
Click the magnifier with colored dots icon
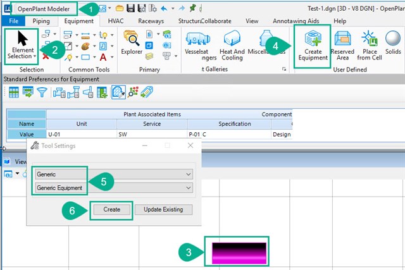click(x=133, y=92)
